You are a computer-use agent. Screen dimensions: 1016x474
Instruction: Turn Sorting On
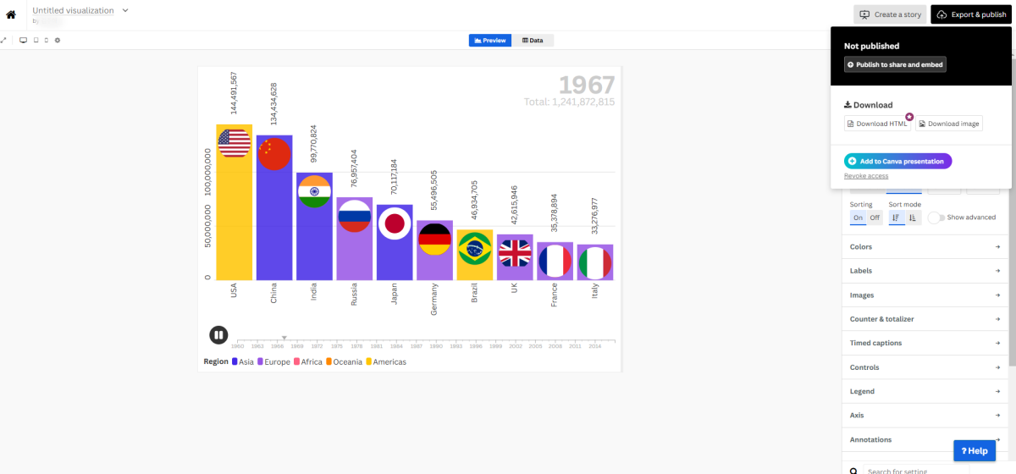click(x=859, y=218)
